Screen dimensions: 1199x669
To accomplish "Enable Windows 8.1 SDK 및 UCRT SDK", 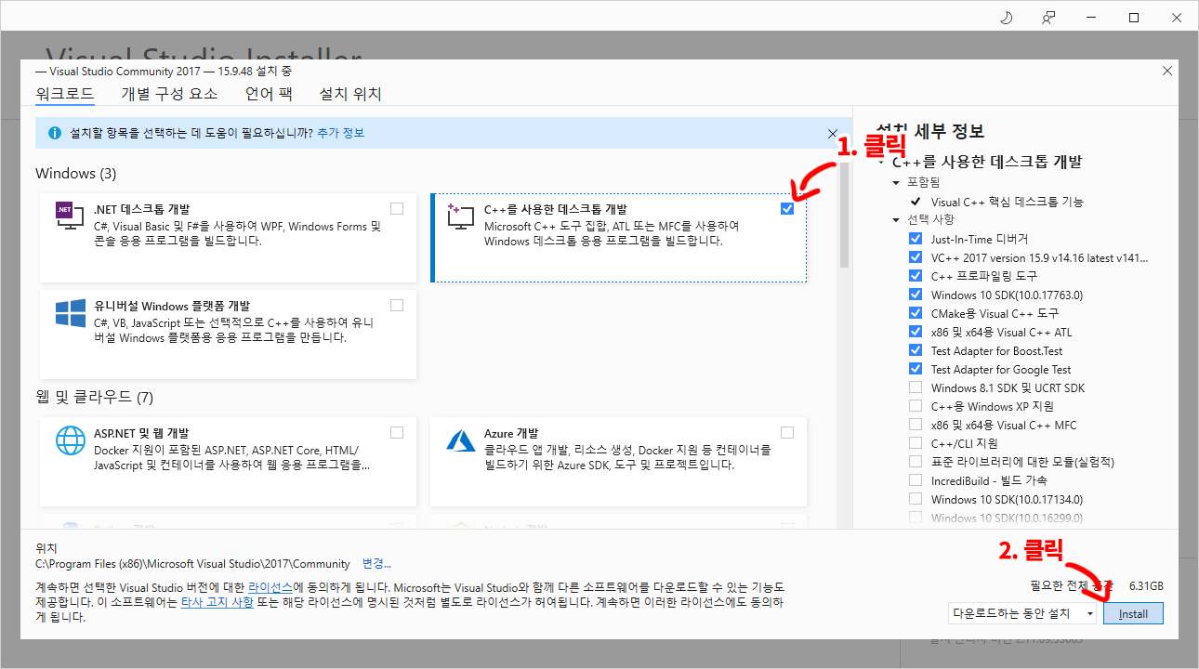I will (x=916, y=387).
